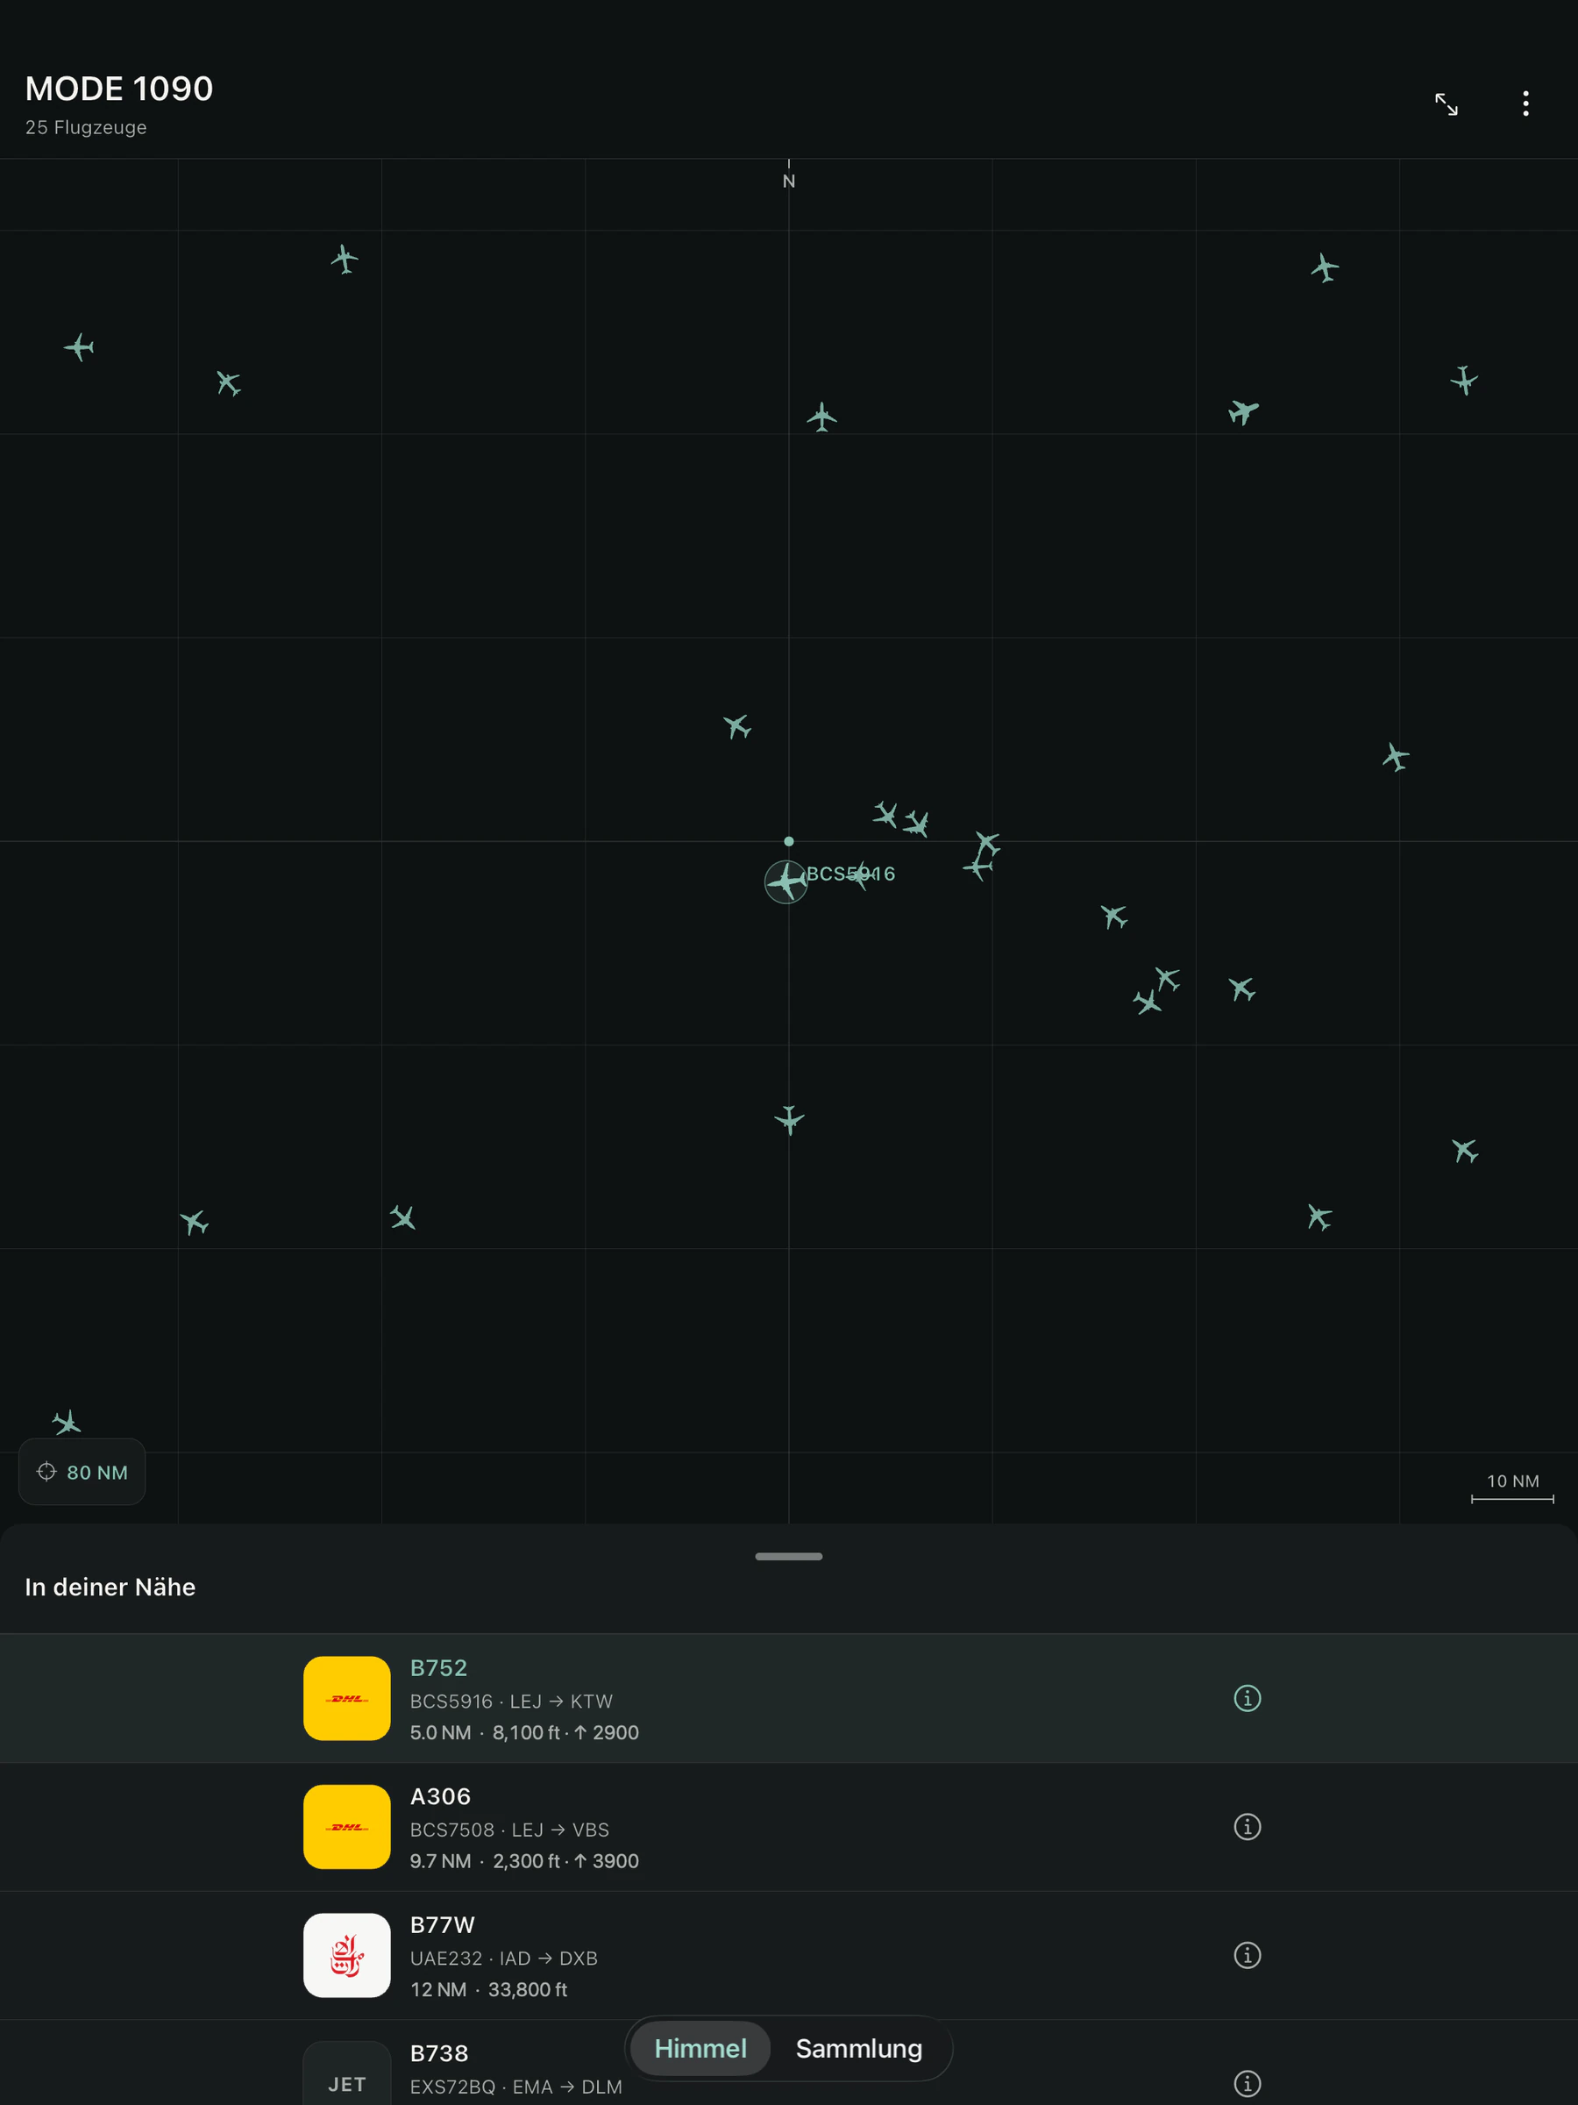Tap the DHL logo on BCS5916 row

pos(347,1698)
